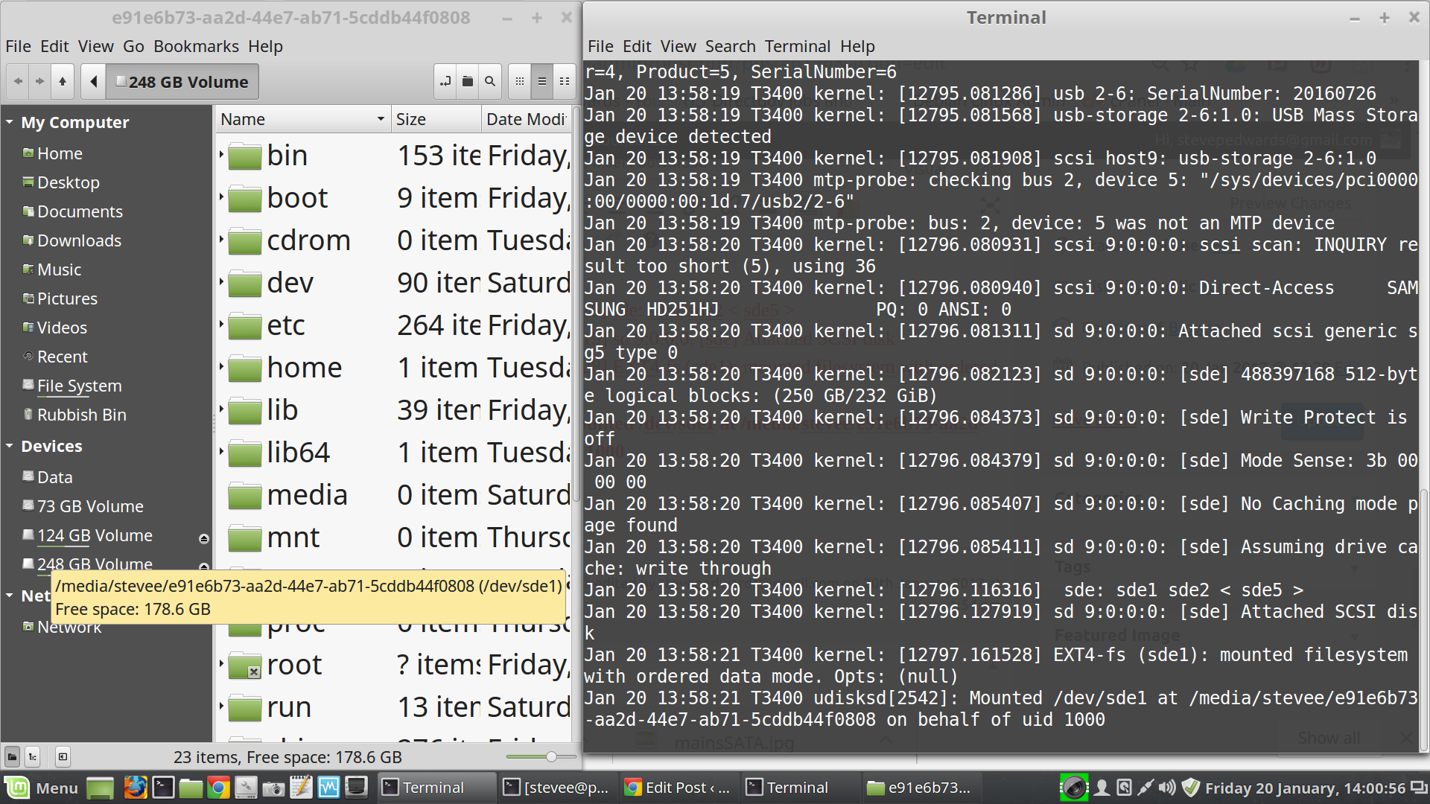Switch to compact view mode
The height and width of the screenshot is (804, 1430).
(565, 82)
